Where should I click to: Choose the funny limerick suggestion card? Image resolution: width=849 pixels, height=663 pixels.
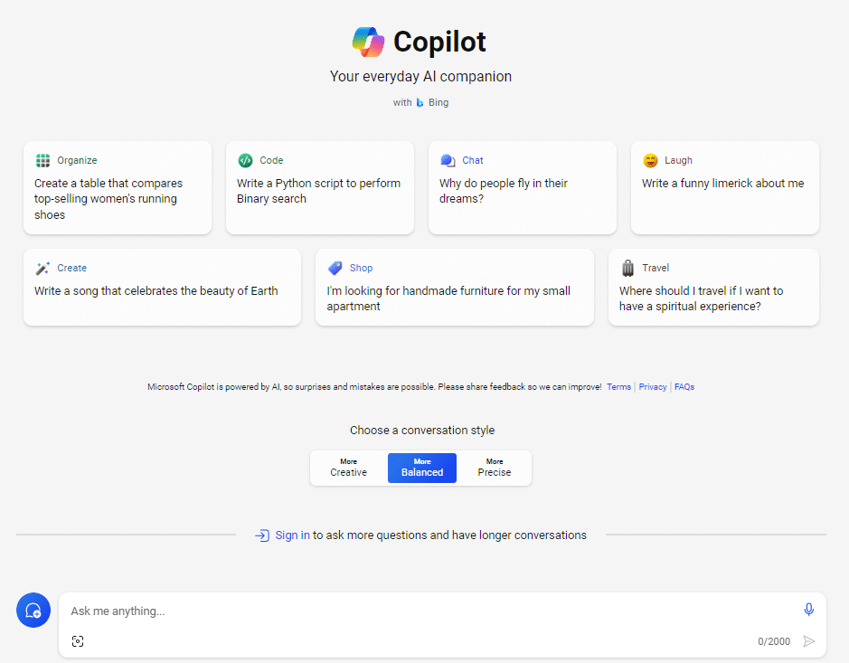click(x=724, y=187)
